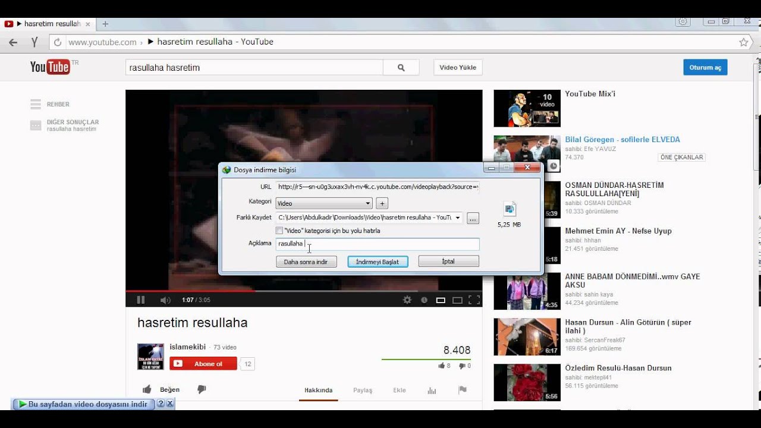Close the hasretim resullah tab

(x=88, y=24)
